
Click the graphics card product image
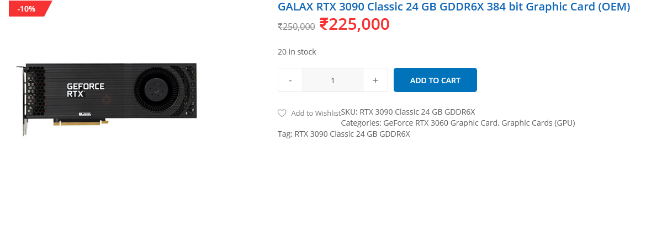[x=107, y=99]
